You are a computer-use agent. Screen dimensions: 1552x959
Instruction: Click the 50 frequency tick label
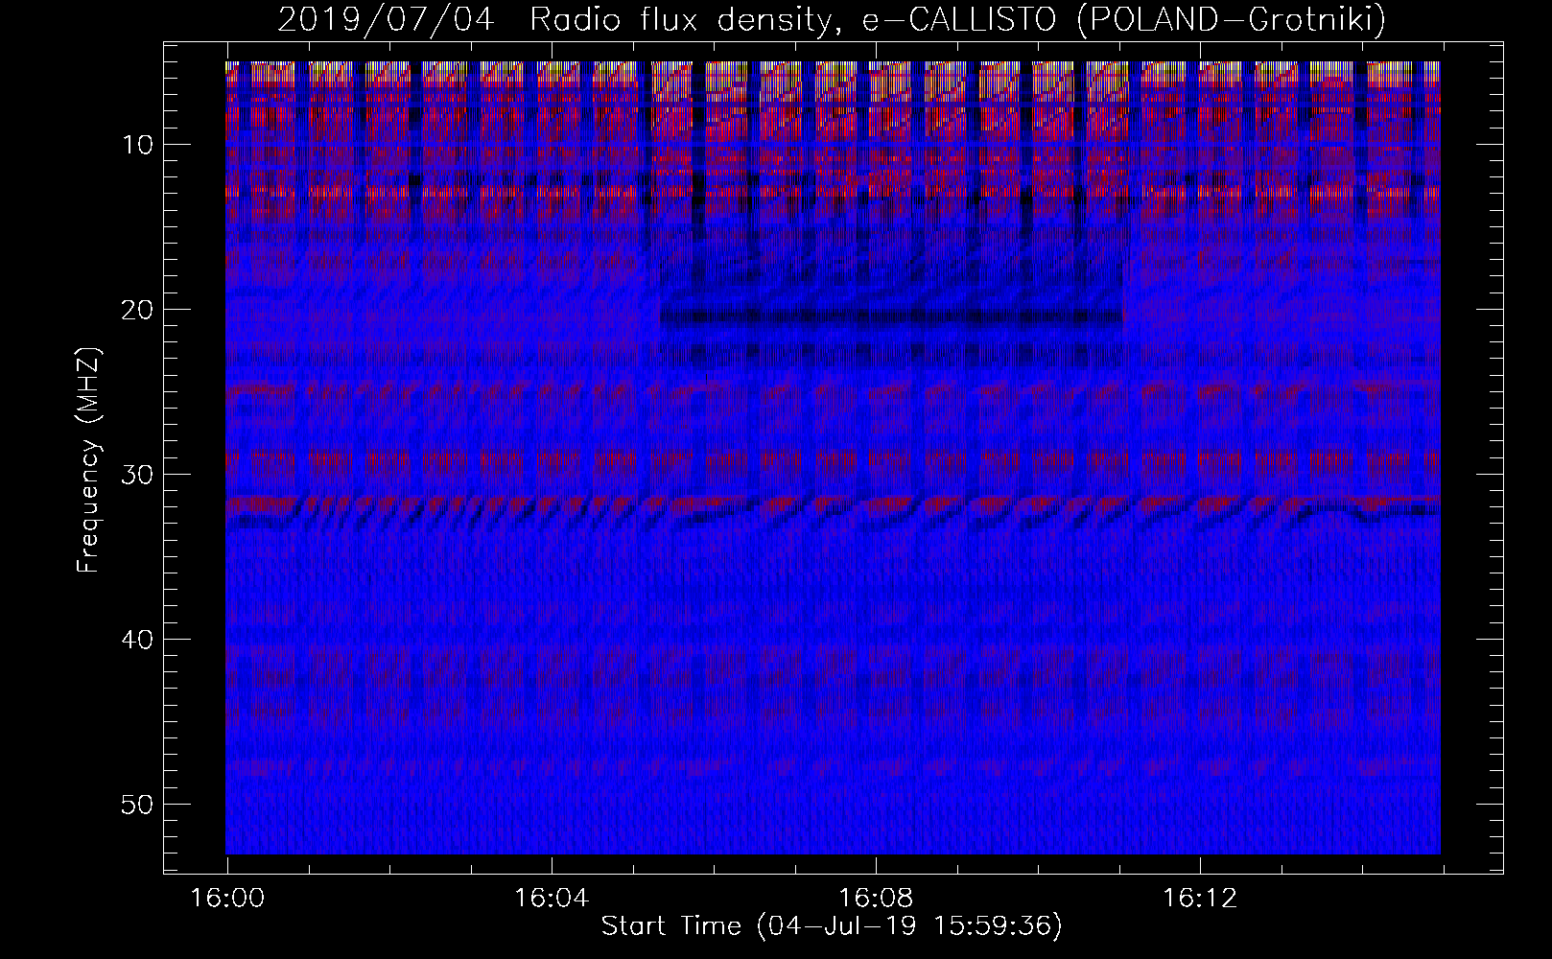coord(138,805)
